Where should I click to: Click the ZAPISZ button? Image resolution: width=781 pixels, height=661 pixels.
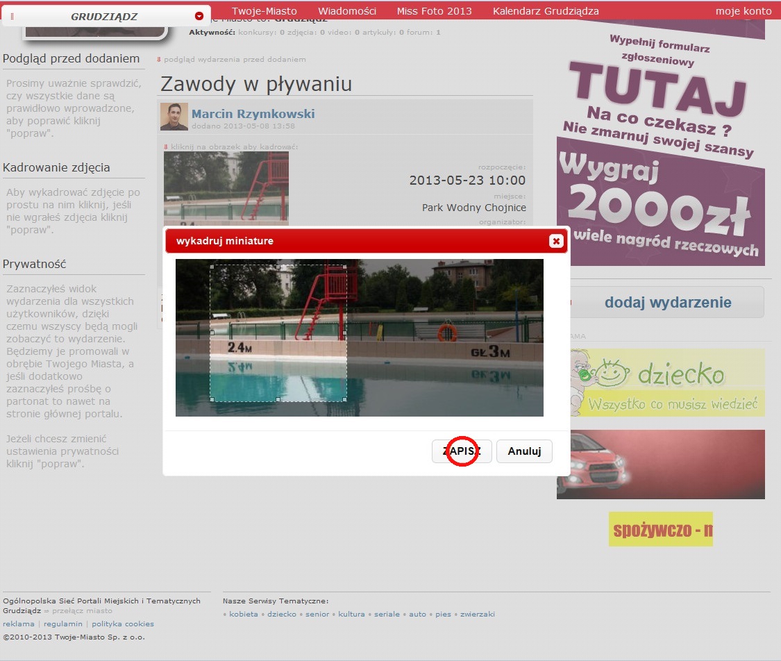pyautogui.click(x=462, y=451)
